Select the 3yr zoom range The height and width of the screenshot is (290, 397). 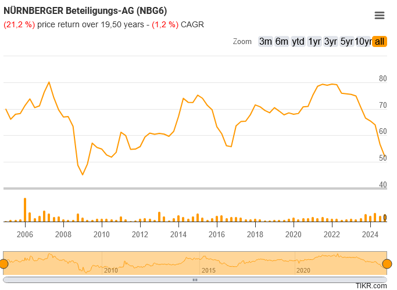tap(330, 41)
